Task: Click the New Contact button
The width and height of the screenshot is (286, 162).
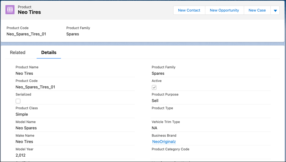Action: point(189,10)
